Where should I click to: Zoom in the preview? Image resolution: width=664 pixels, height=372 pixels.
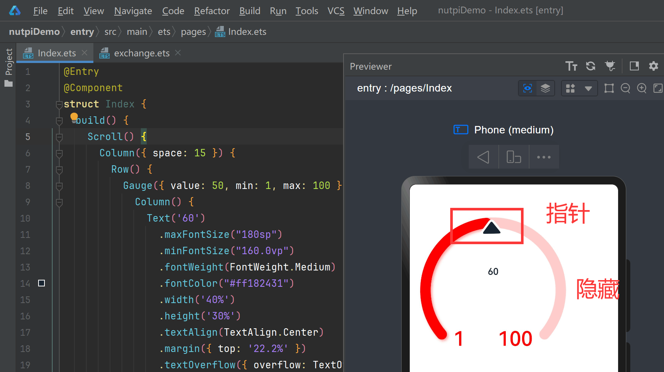tap(642, 88)
